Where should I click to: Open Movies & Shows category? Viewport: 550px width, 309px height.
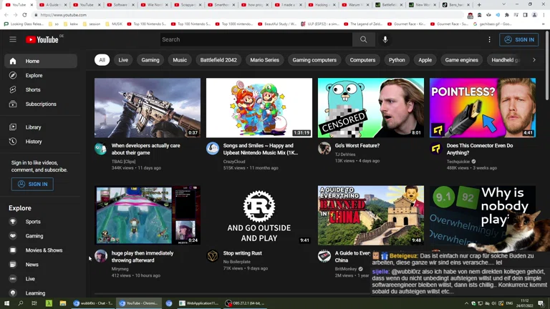click(41, 250)
